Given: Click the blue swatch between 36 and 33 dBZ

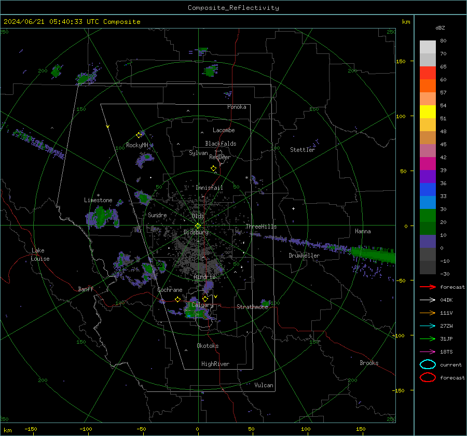Looking at the screenshot, I should point(428,190).
